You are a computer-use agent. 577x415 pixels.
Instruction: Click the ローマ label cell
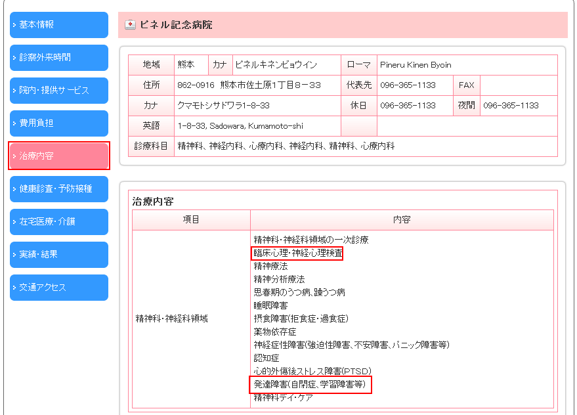tap(359, 65)
